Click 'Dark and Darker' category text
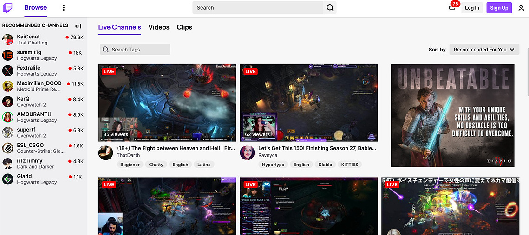This screenshot has width=529, height=235. pos(35,167)
